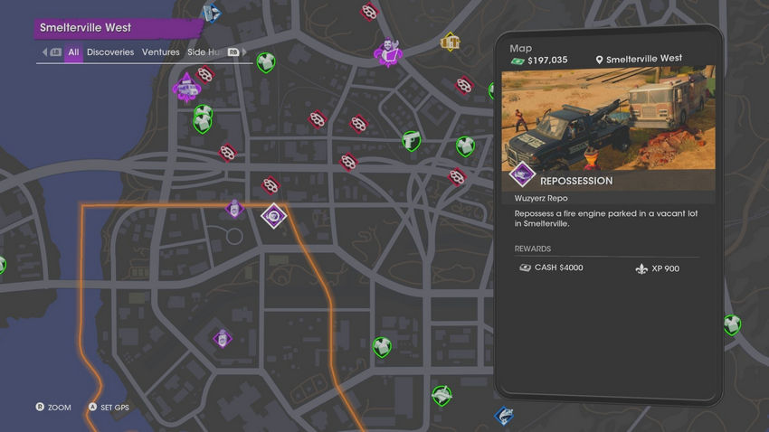
Task: Select the green pistol weapon shop marker
Action: click(412, 141)
